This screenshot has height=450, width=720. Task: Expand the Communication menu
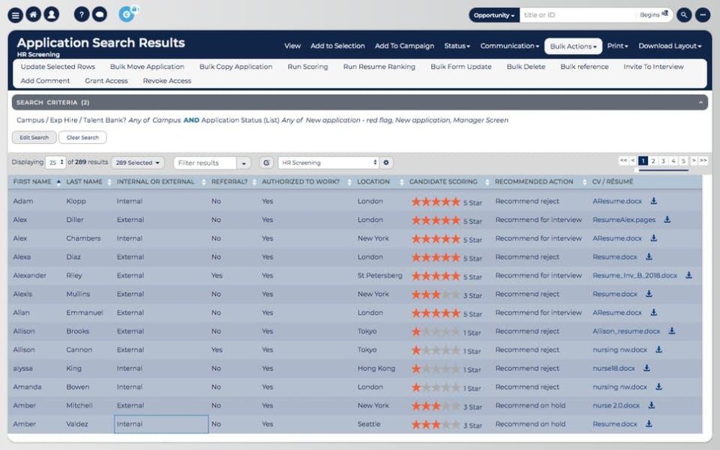click(510, 46)
